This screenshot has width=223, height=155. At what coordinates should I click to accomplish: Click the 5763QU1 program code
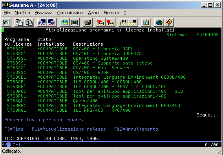16,101
